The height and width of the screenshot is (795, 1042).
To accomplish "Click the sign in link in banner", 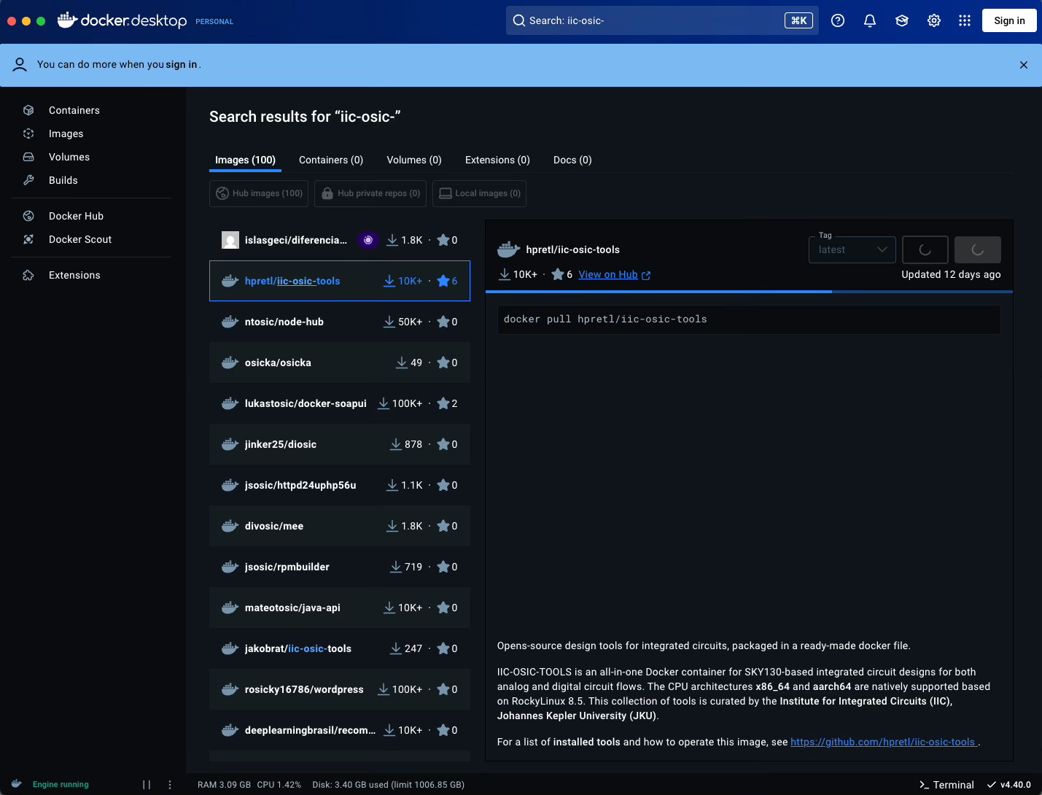I will click(x=182, y=64).
